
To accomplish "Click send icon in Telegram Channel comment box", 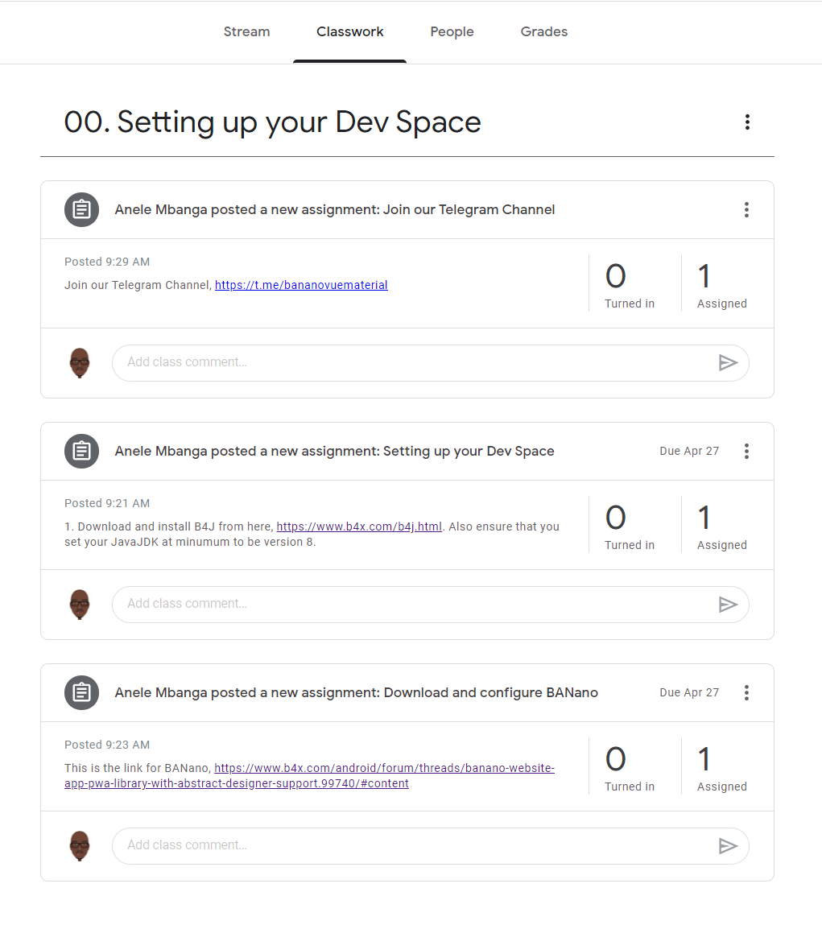I will pos(728,363).
